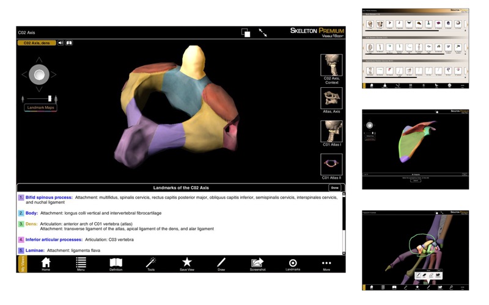The image size is (489, 305).
Task: Click purple number 1 color swatch
Action: point(21,197)
